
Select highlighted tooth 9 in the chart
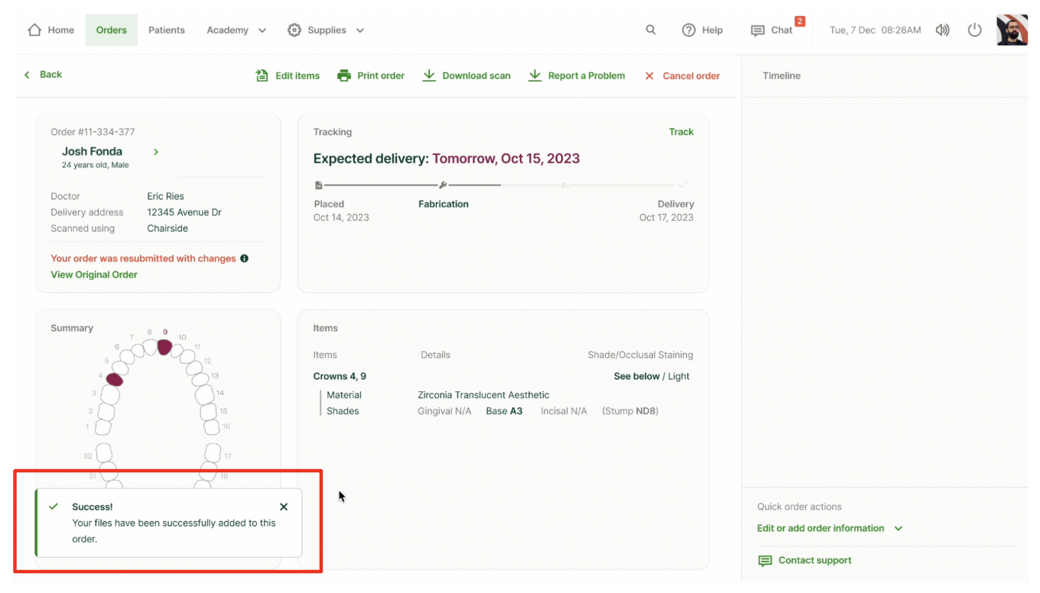point(164,347)
